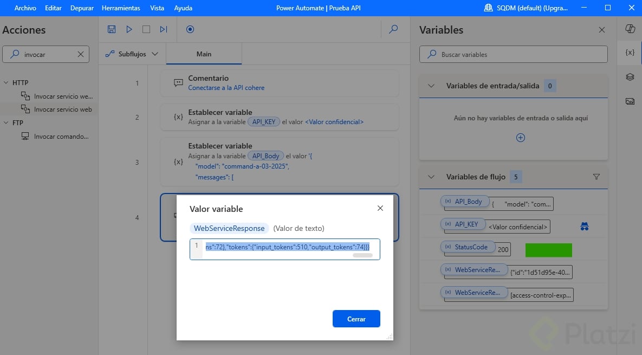Click the <Valor confidencial> value in step 2

334,121
